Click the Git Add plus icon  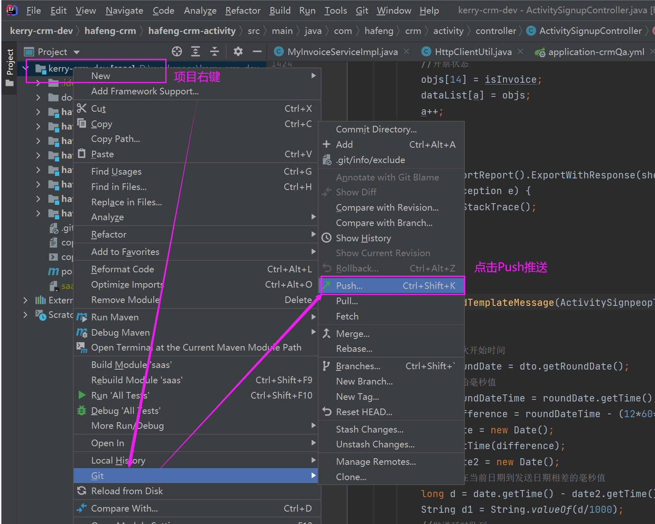click(327, 144)
